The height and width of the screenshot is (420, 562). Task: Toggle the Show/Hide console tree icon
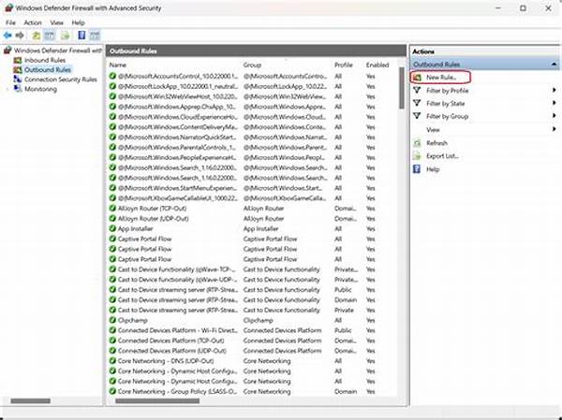50,36
